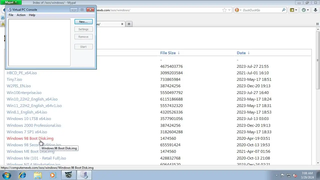Click the Remove button in Virtual PC Console
The width and height of the screenshot is (320, 180).
(x=83, y=37)
